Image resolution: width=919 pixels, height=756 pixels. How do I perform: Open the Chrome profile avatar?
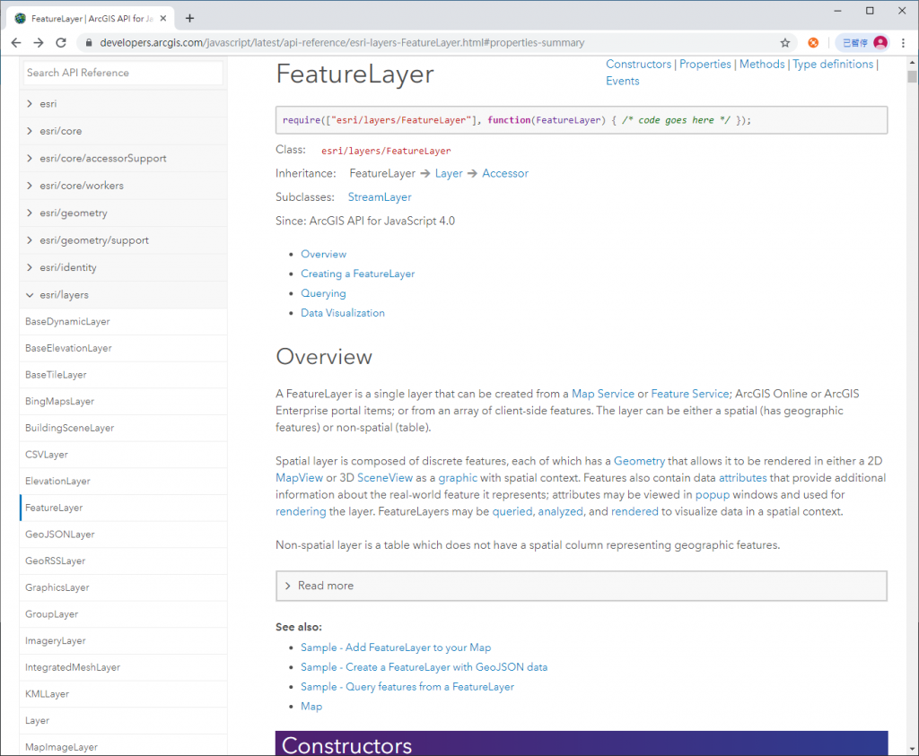(880, 43)
